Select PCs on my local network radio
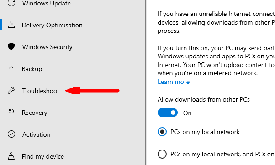The image size is (275, 165). tap(162, 132)
